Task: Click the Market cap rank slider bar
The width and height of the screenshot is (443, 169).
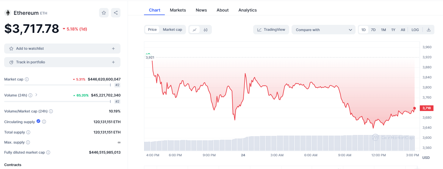Action: (57, 85)
